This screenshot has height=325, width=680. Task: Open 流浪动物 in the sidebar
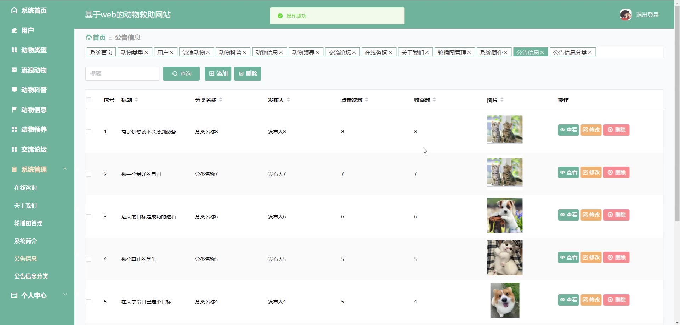coord(34,70)
